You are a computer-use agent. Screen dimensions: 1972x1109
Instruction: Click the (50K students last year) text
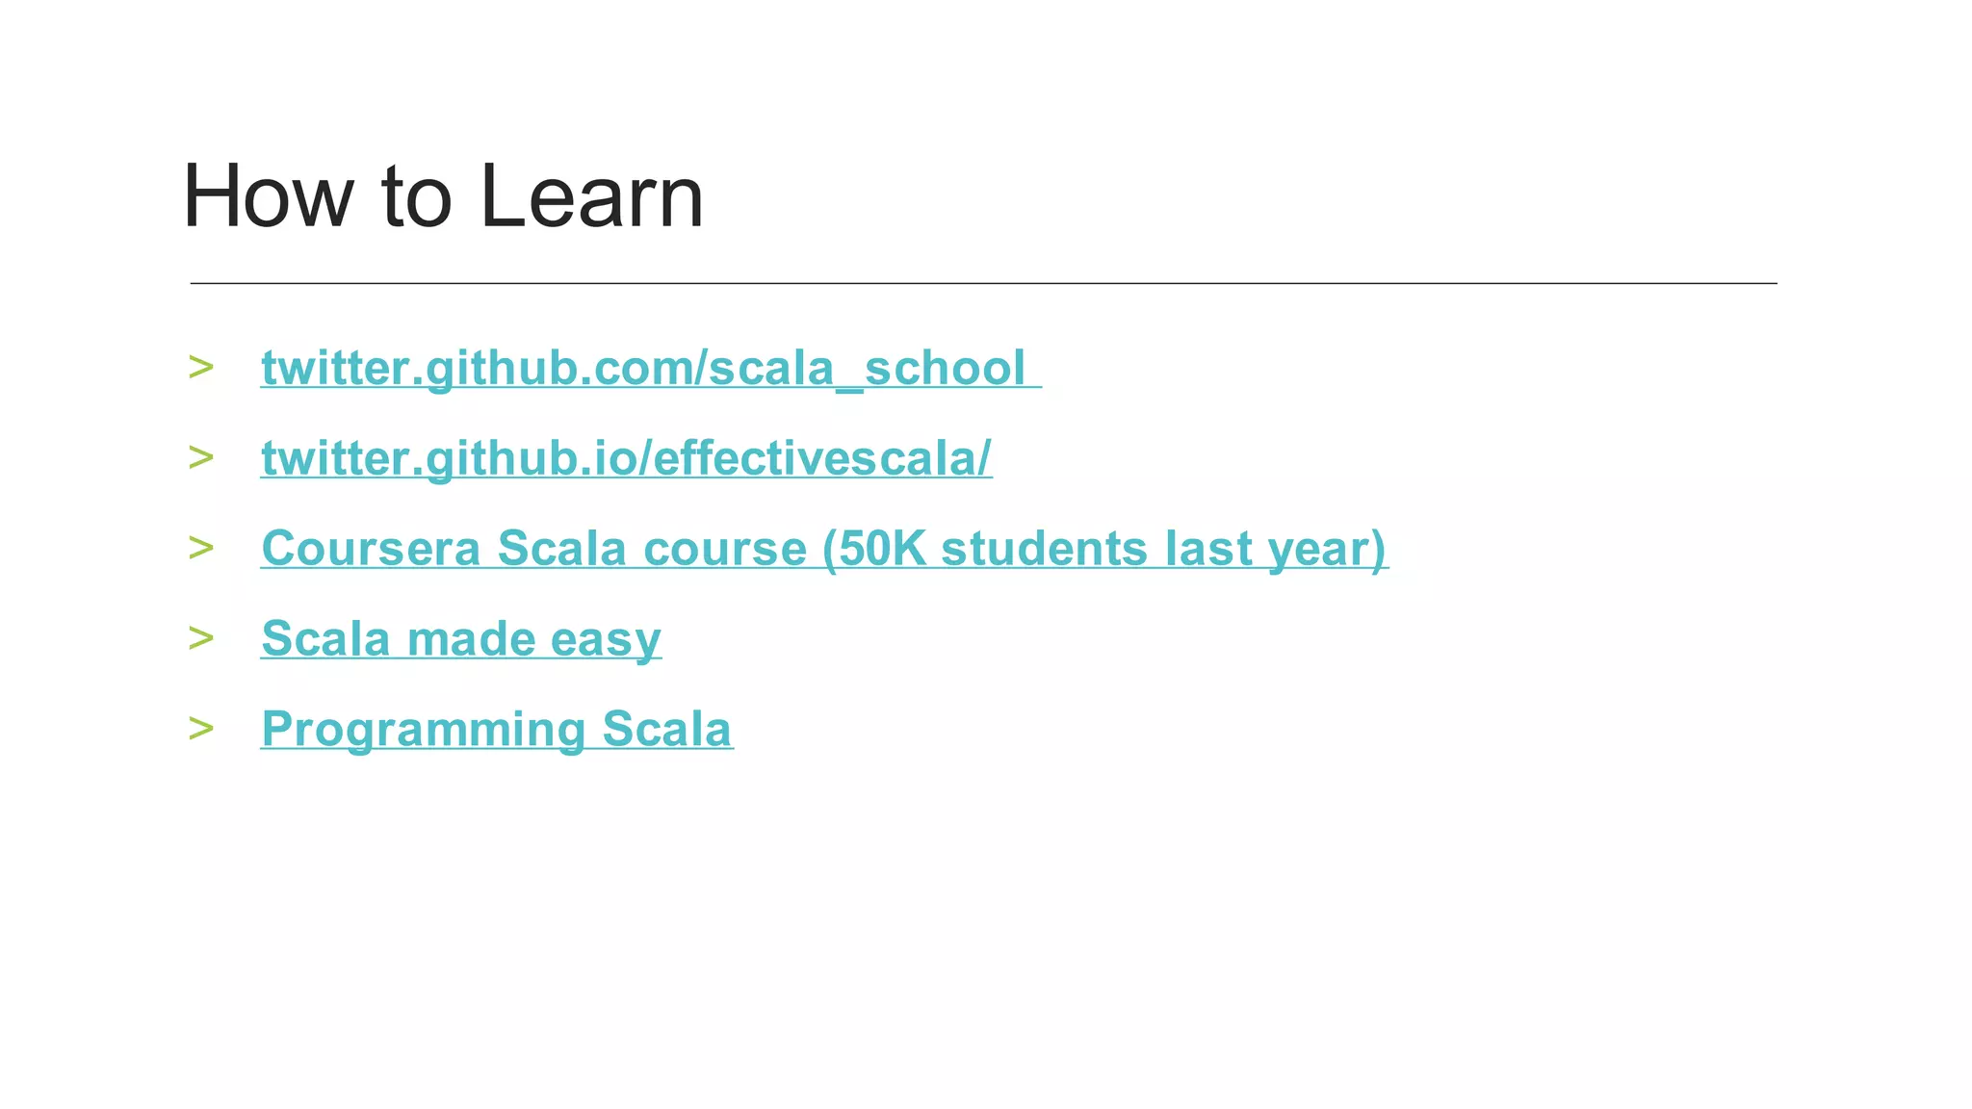point(1103,549)
